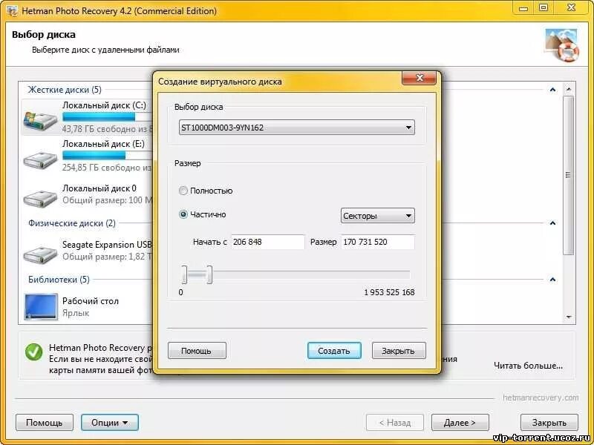The image size is (594, 445).
Task: Click inside the Начать с input field
Action: pos(267,242)
